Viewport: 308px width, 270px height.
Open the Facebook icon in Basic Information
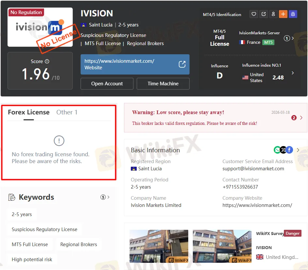(289, 150)
